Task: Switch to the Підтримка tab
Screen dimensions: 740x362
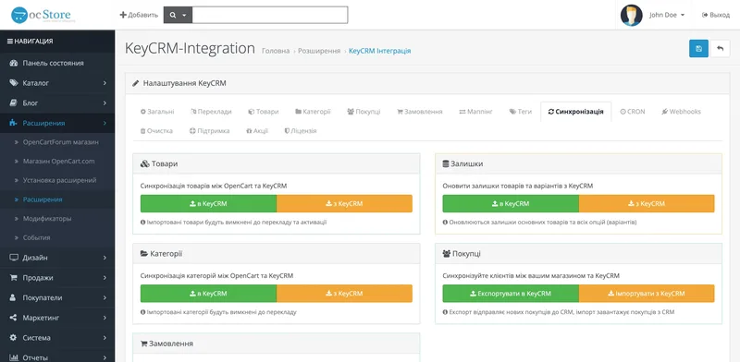Action: (x=210, y=130)
